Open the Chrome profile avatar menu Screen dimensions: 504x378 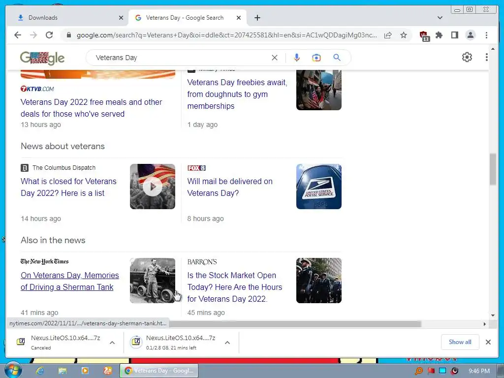[x=471, y=35]
